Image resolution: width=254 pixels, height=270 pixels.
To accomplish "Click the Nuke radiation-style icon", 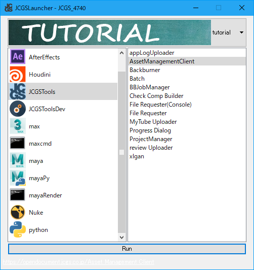I will (18, 212).
